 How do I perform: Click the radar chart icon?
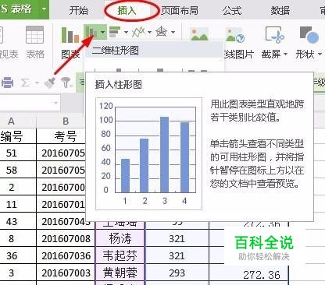tap(161, 32)
